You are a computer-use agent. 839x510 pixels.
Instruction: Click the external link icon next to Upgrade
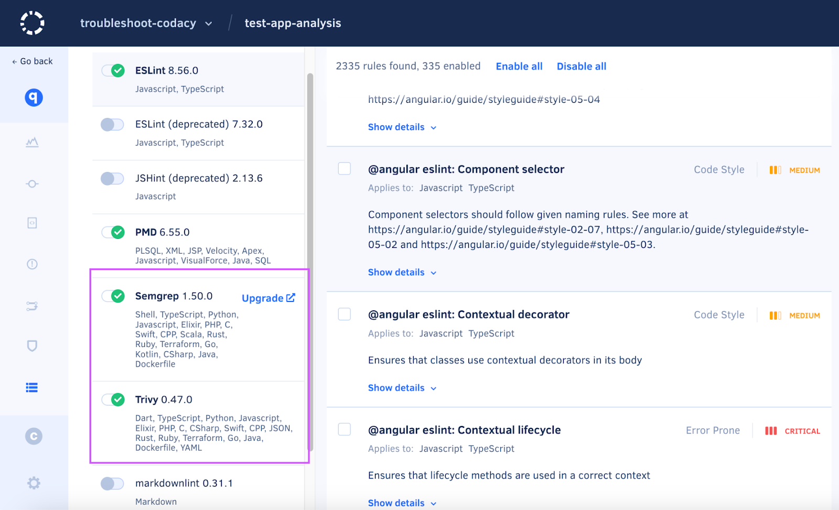291,298
